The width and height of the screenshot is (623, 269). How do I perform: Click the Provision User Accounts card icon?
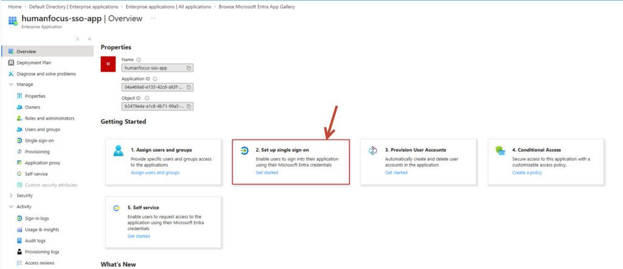(x=372, y=151)
